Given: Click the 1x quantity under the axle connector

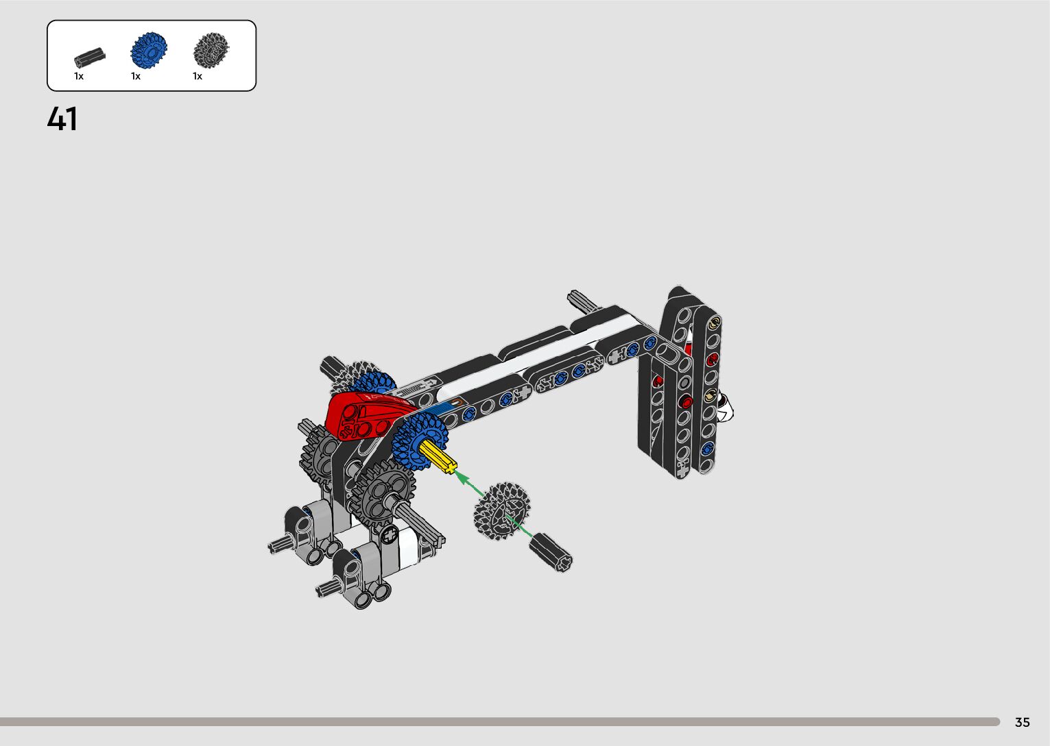Looking at the screenshot, I should pyautogui.click(x=79, y=76).
